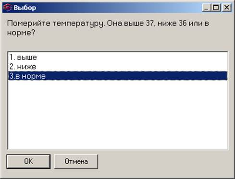Choose temperature below 36 option
This screenshot has height=179, width=235.
tap(118, 67)
